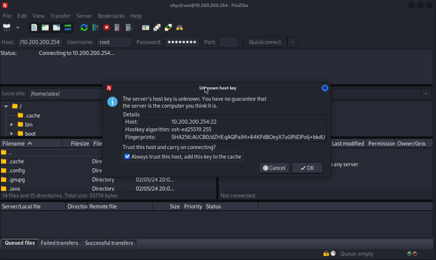Viewport: 436px width, 260px height.
Task: Click the FileZilla title bar logo
Action: [x=5, y=5]
